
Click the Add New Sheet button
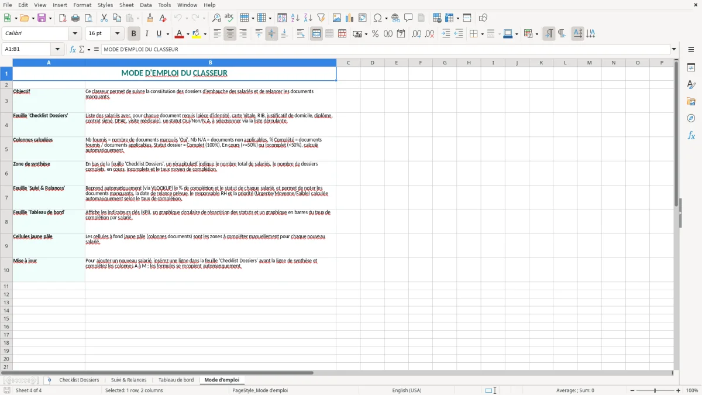49,380
